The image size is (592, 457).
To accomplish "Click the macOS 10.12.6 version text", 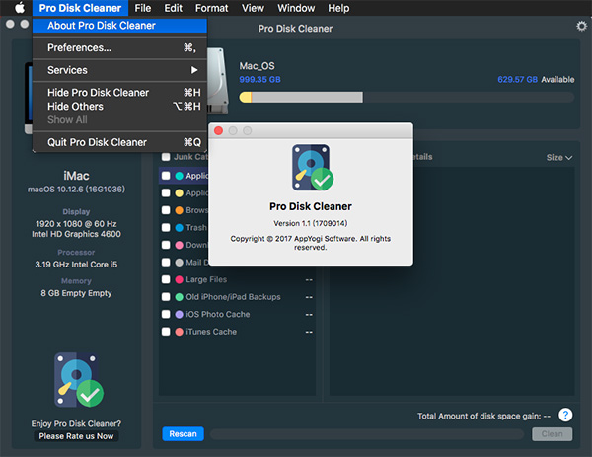I will point(76,189).
